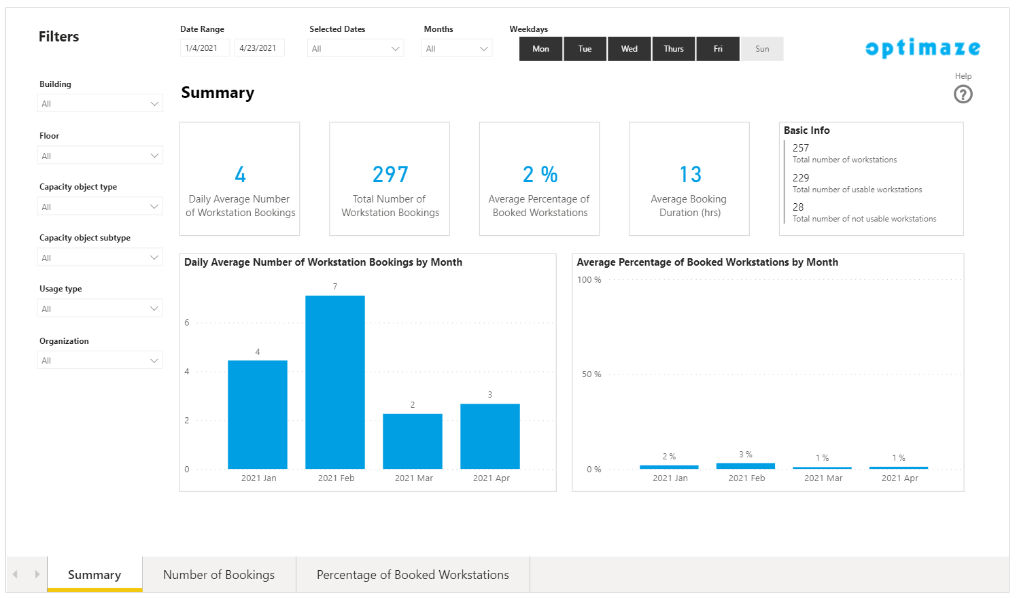Expand the Months dropdown
The image size is (1017, 598).
coord(457,49)
